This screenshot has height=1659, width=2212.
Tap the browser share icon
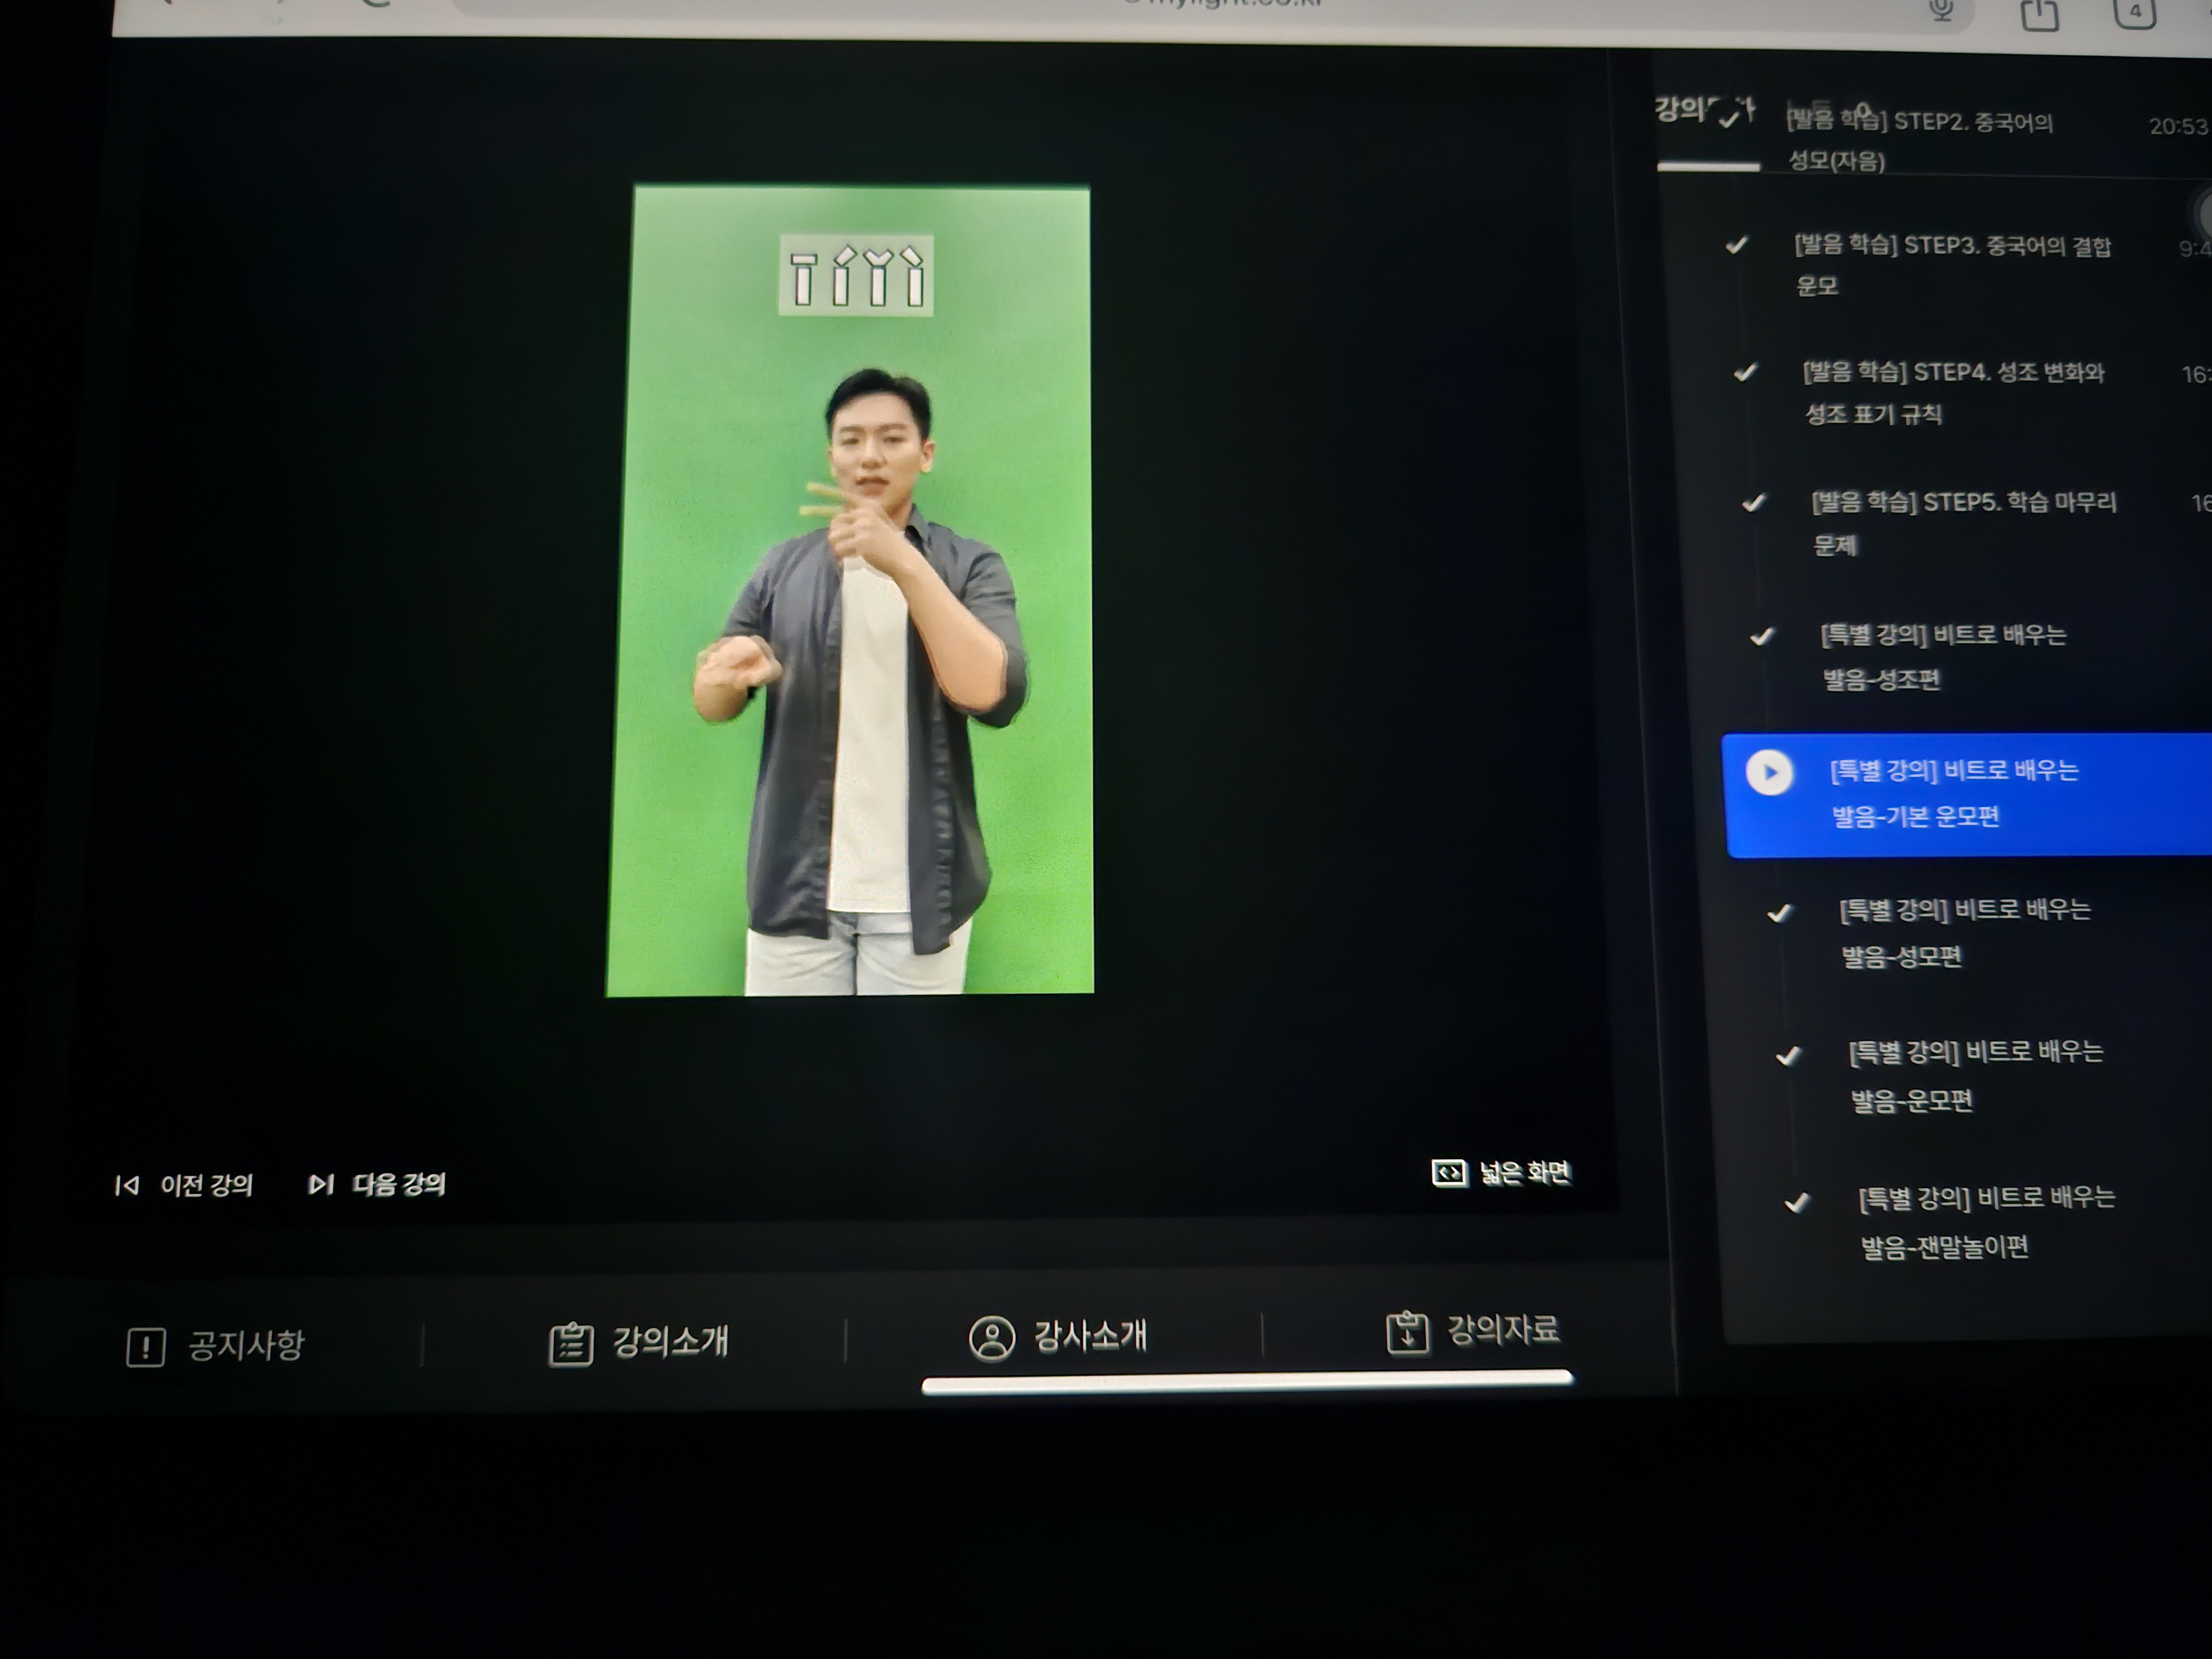tap(2039, 14)
